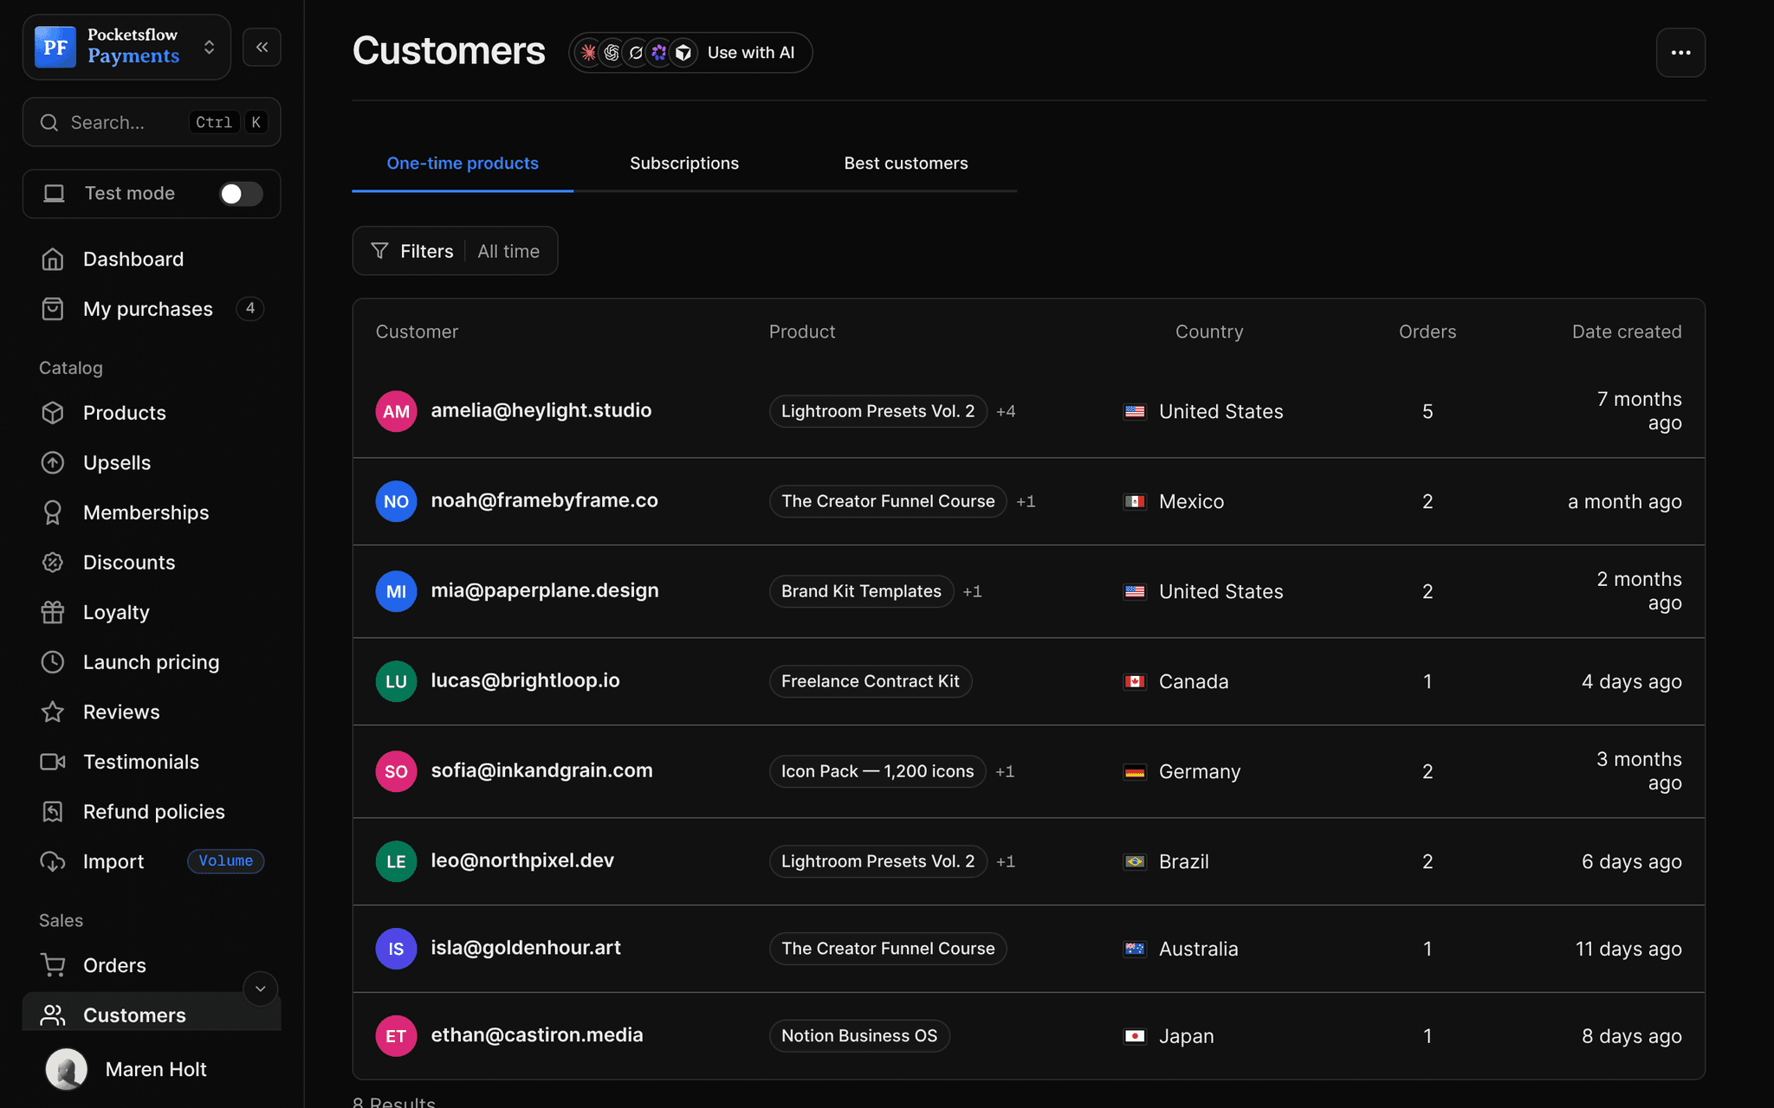Open Maren Holt's profile menu

(152, 1069)
